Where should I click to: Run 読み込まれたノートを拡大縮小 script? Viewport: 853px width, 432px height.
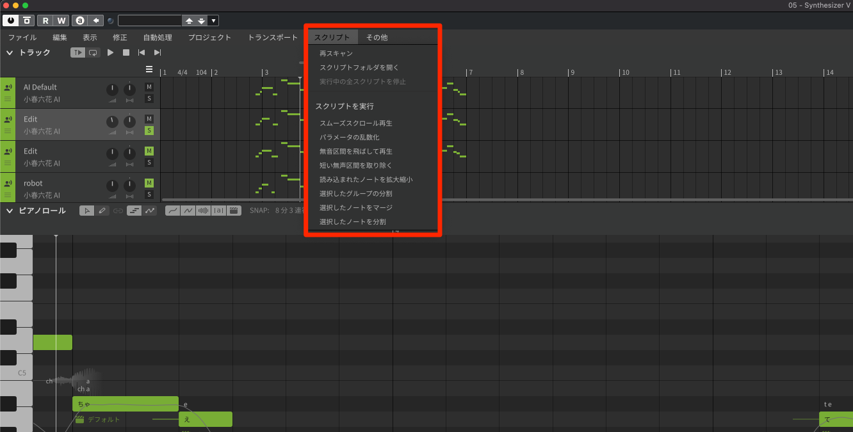tap(366, 179)
